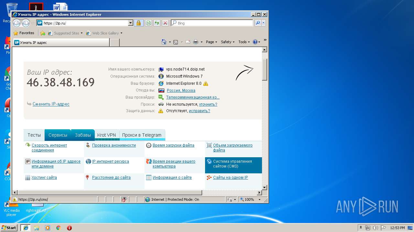Click volume speaker tray icon

pyautogui.click(x=376, y=228)
